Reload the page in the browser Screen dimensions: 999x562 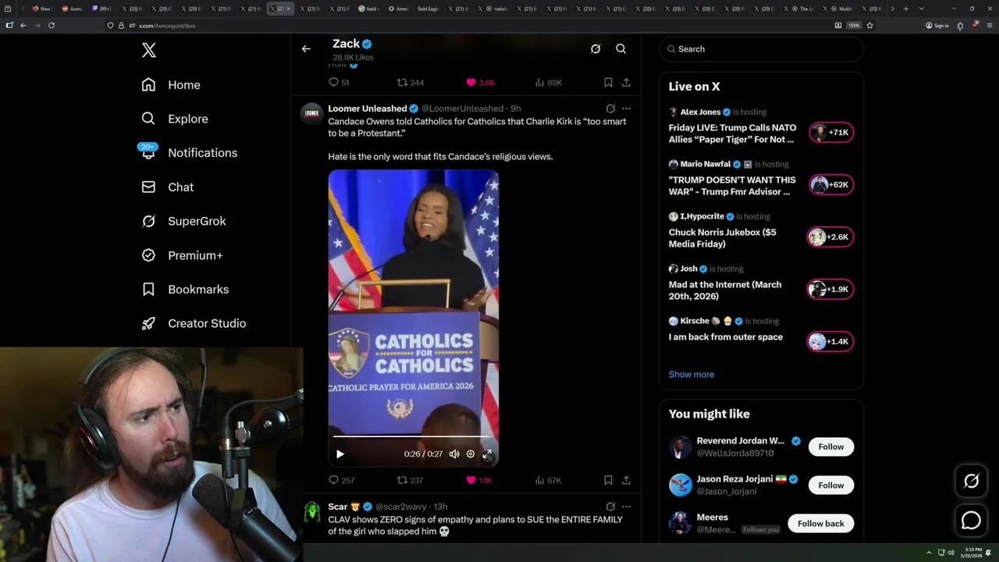pyautogui.click(x=52, y=25)
